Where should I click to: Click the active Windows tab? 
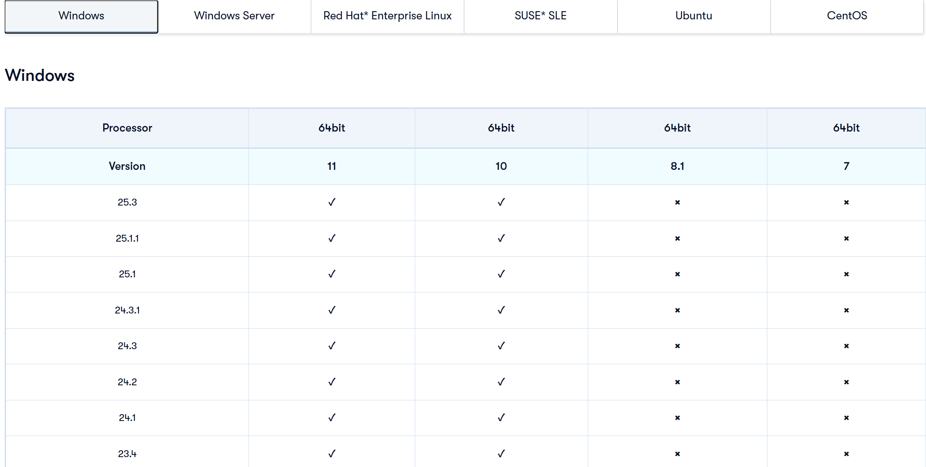[x=81, y=16]
